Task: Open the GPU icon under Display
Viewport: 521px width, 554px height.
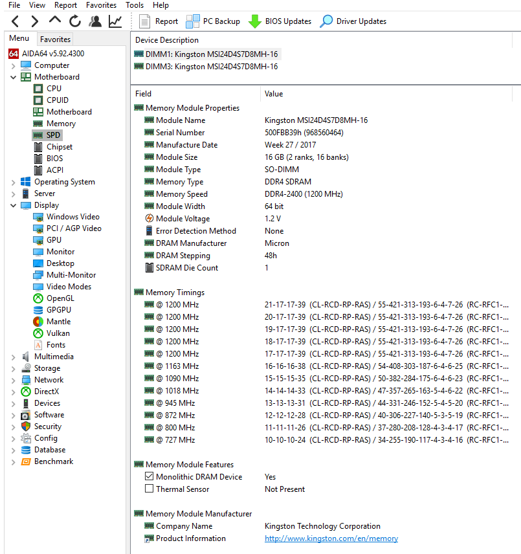Action: click(38, 240)
